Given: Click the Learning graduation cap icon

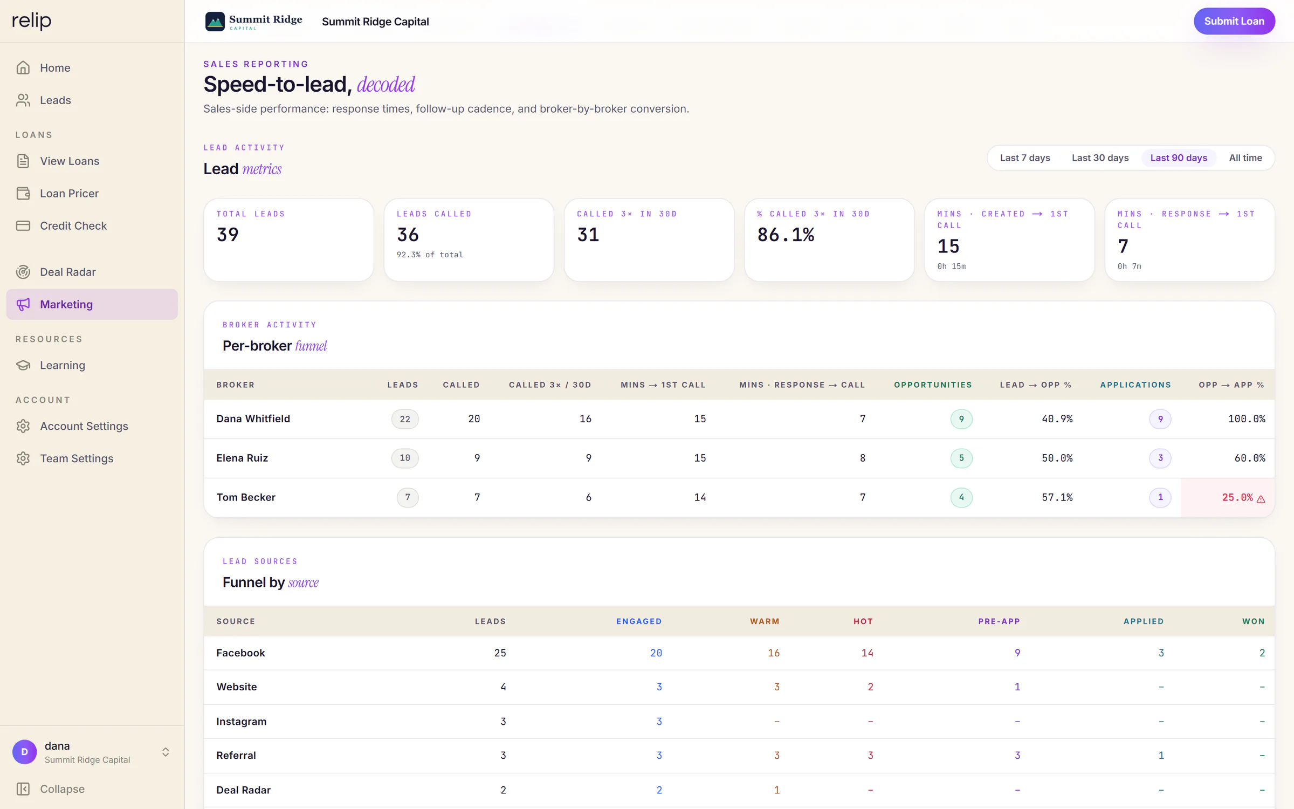Looking at the screenshot, I should [23, 365].
